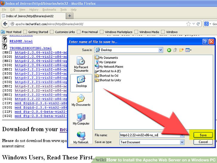Click the Customize Links bookmark
Screen dimensions: 217x163
coord(62,32)
